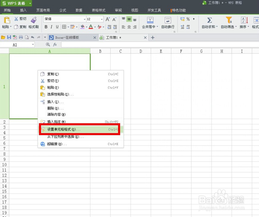Open the Paste dropdown arrow under 粘贴
The height and width of the screenshot is (217, 259).
(x=11, y=26)
